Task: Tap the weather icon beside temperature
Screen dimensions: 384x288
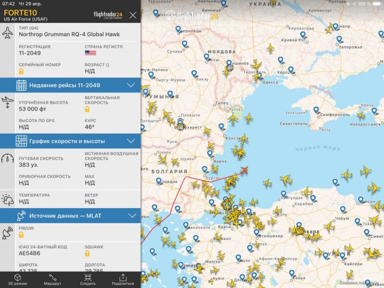Action: 8,200
